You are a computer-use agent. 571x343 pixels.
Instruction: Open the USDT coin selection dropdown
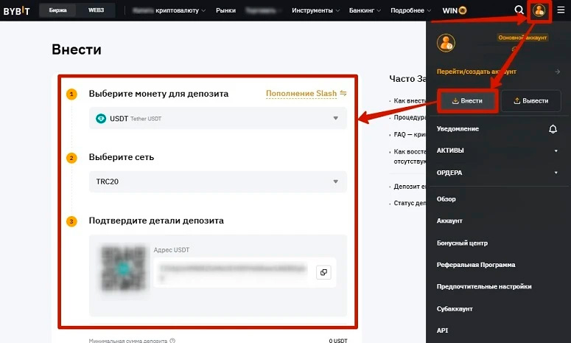pyautogui.click(x=217, y=118)
